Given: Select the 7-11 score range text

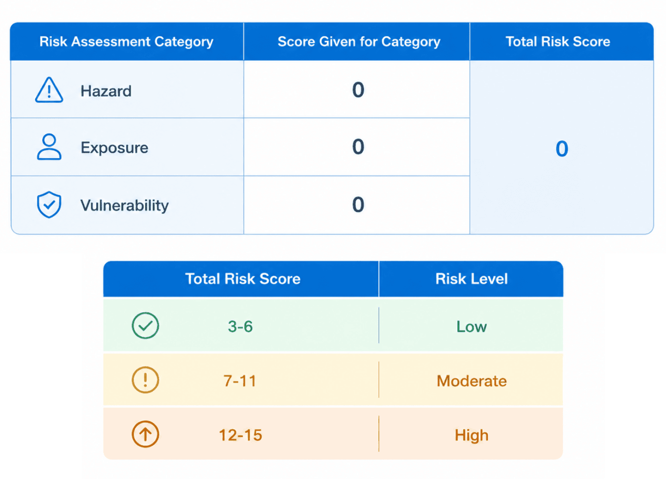Looking at the screenshot, I should (240, 381).
